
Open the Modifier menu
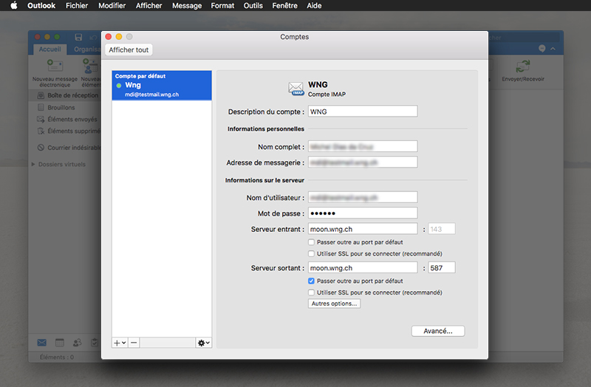pyautogui.click(x=112, y=5)
